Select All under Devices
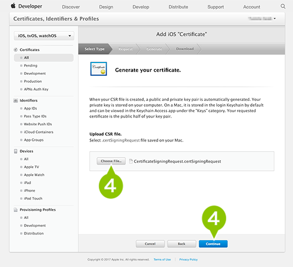This screenshot has width=293, height=267. pyautogui.click(x=26, y=159)
